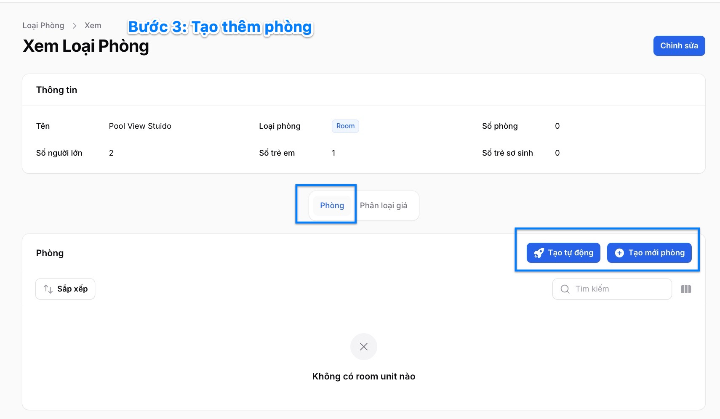Open the Sắp xếp sort dropdown
The height and width of the screenshot is (419, 720).
coord(65,289)
